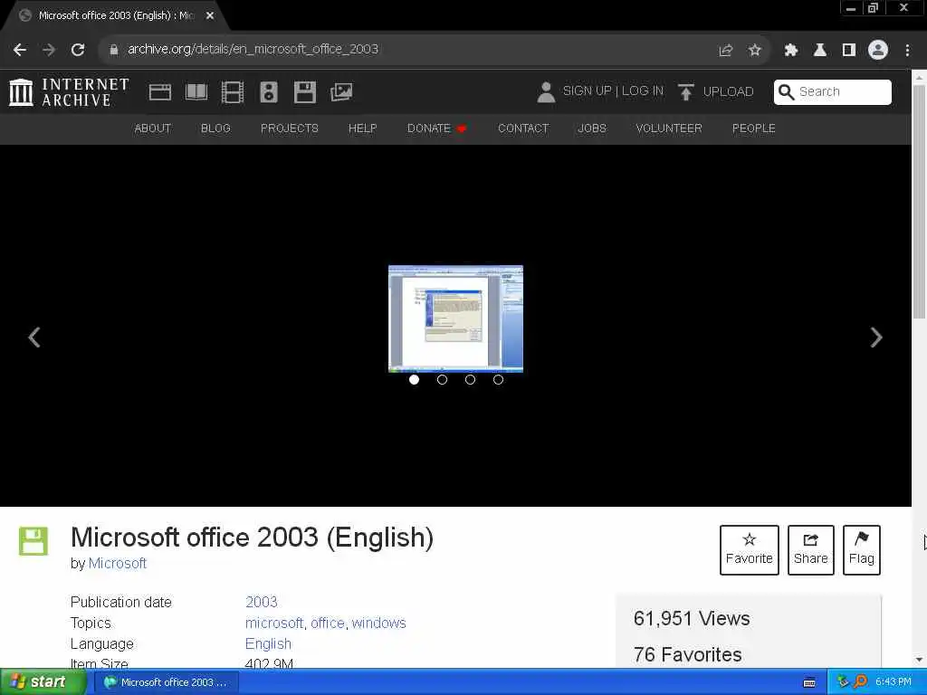
Task: Click the green software floppy icon by title
Action: point(33,541)
